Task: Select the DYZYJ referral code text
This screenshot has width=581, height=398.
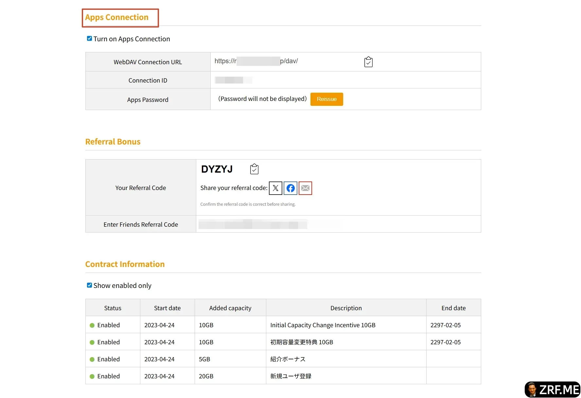Action: pyautogui.click(x=217, y=169)
